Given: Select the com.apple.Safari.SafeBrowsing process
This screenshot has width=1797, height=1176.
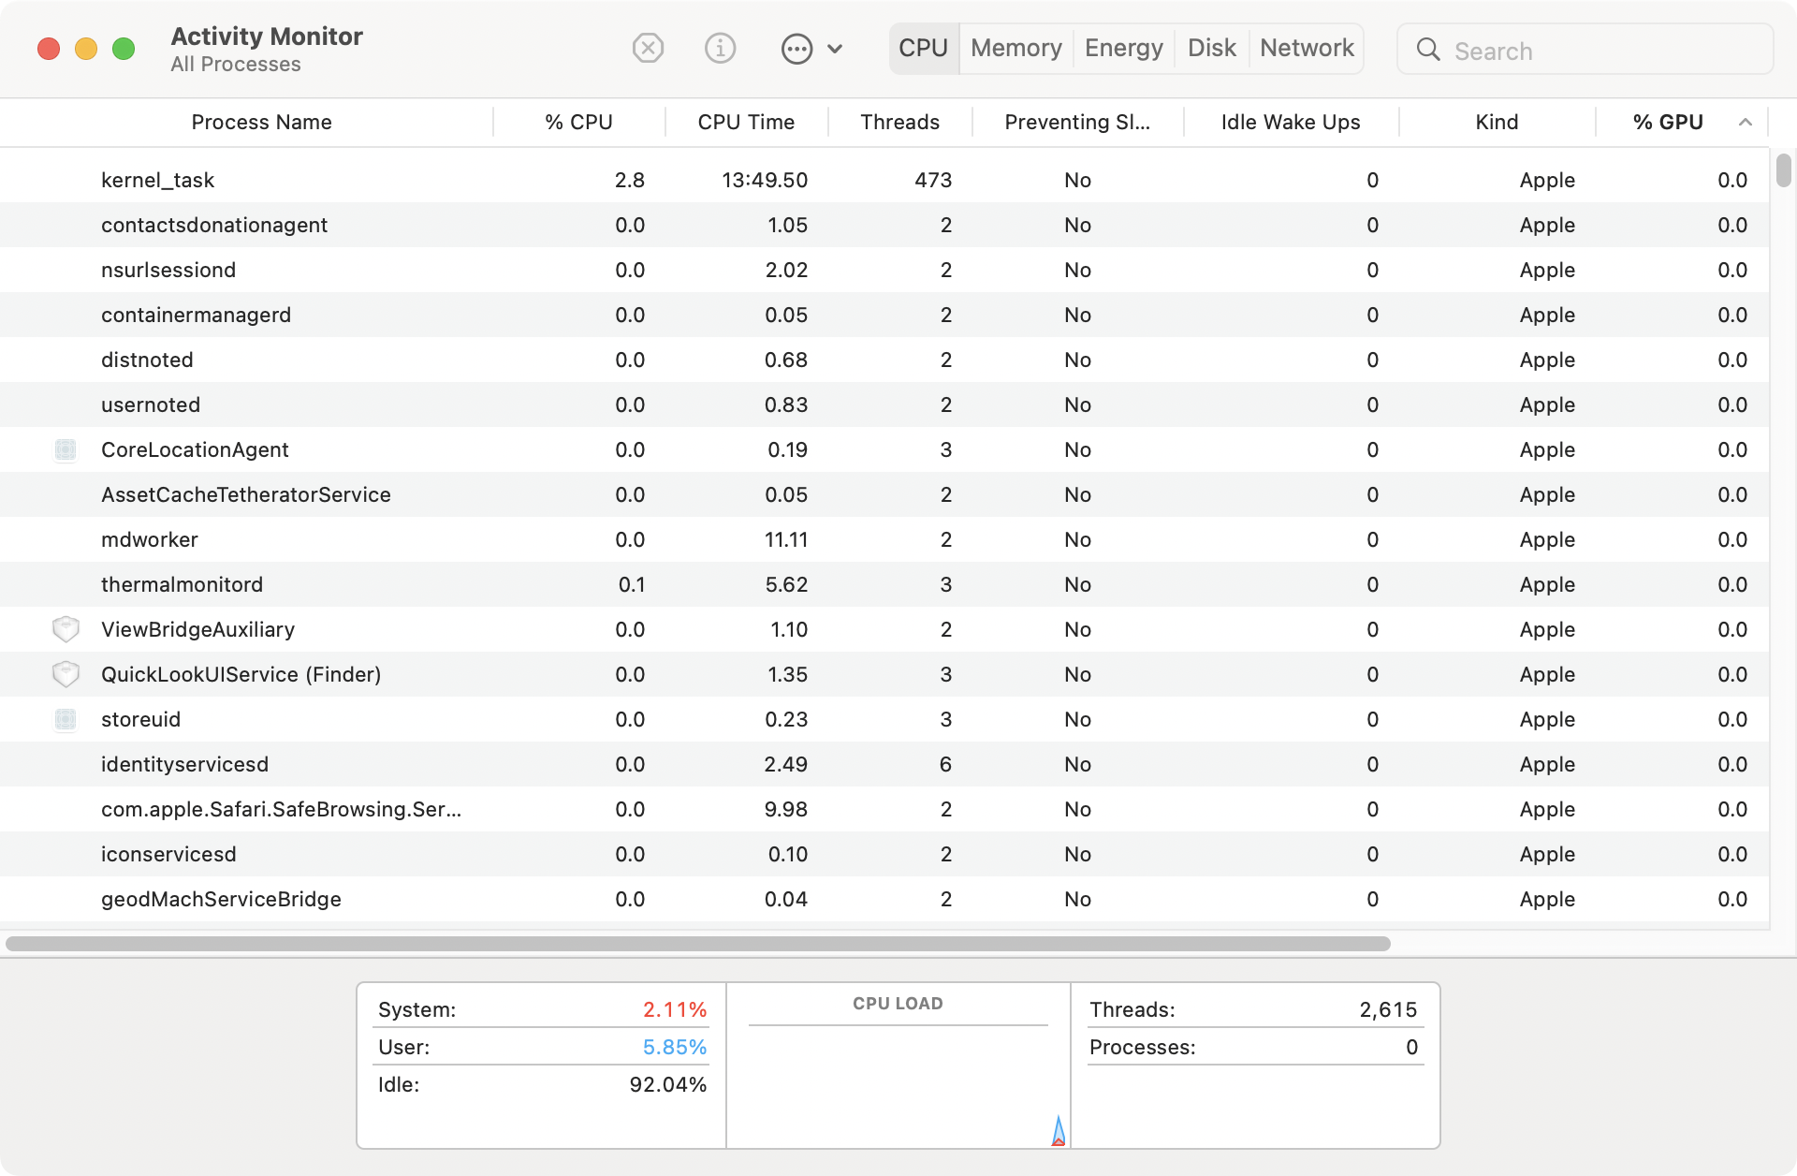Looking at the screenshot, I should 884,809.
